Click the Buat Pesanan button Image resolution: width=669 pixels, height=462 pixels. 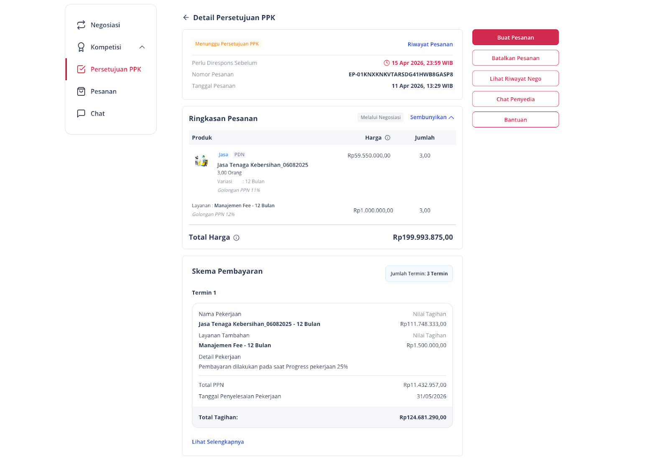click(516, 37)
